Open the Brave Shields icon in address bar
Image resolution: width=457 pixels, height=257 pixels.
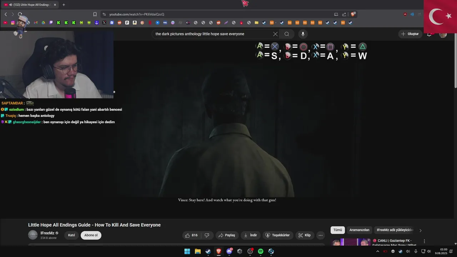(353, 14)
